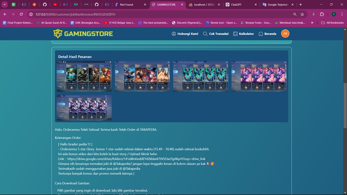
Task: Close the GAMINGSTORE tab
Action: [x=182, y=4]
